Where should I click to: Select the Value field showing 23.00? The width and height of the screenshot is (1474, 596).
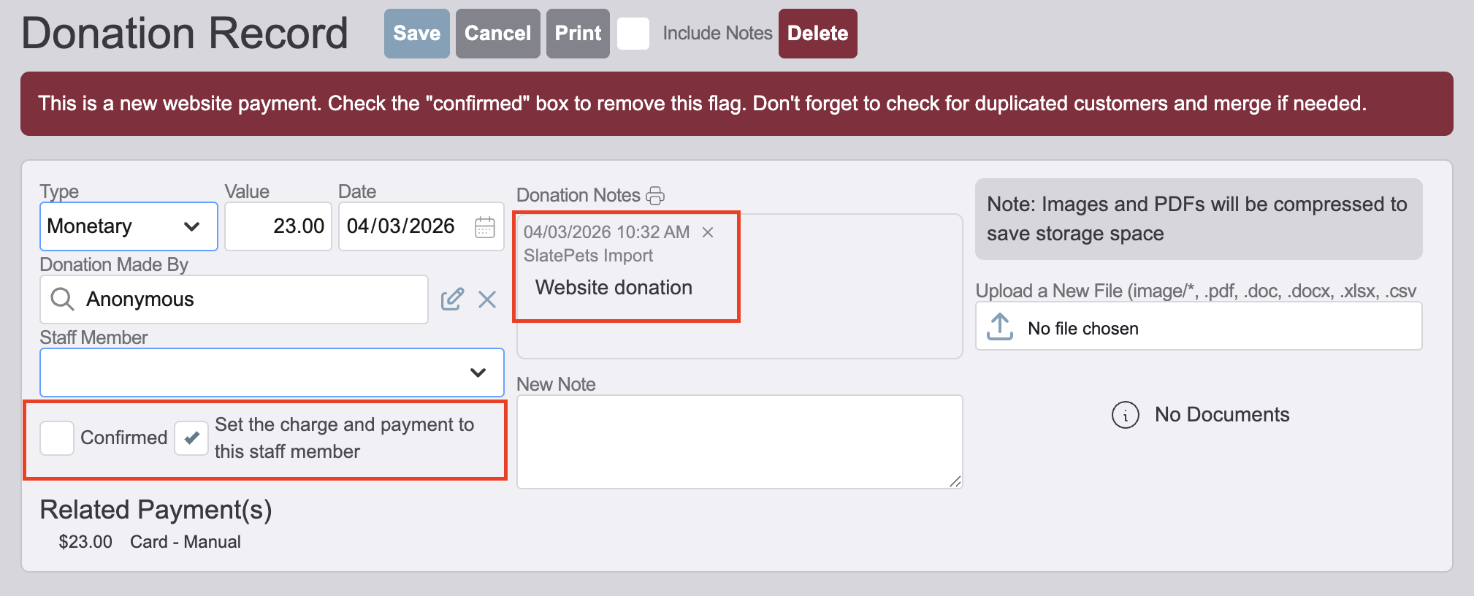(x=278, y=226)
